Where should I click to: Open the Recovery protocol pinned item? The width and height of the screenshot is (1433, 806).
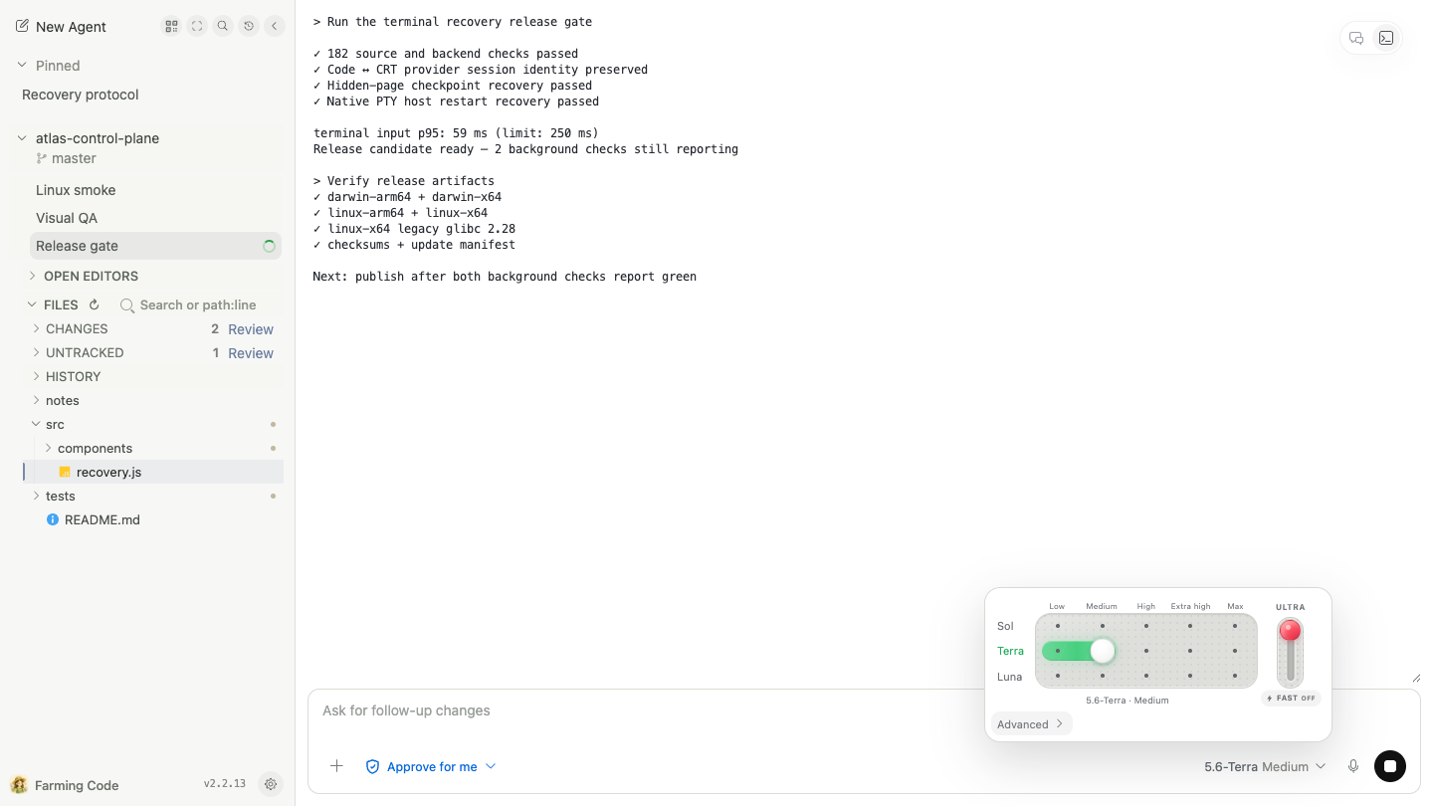click(x=81, y=95)
